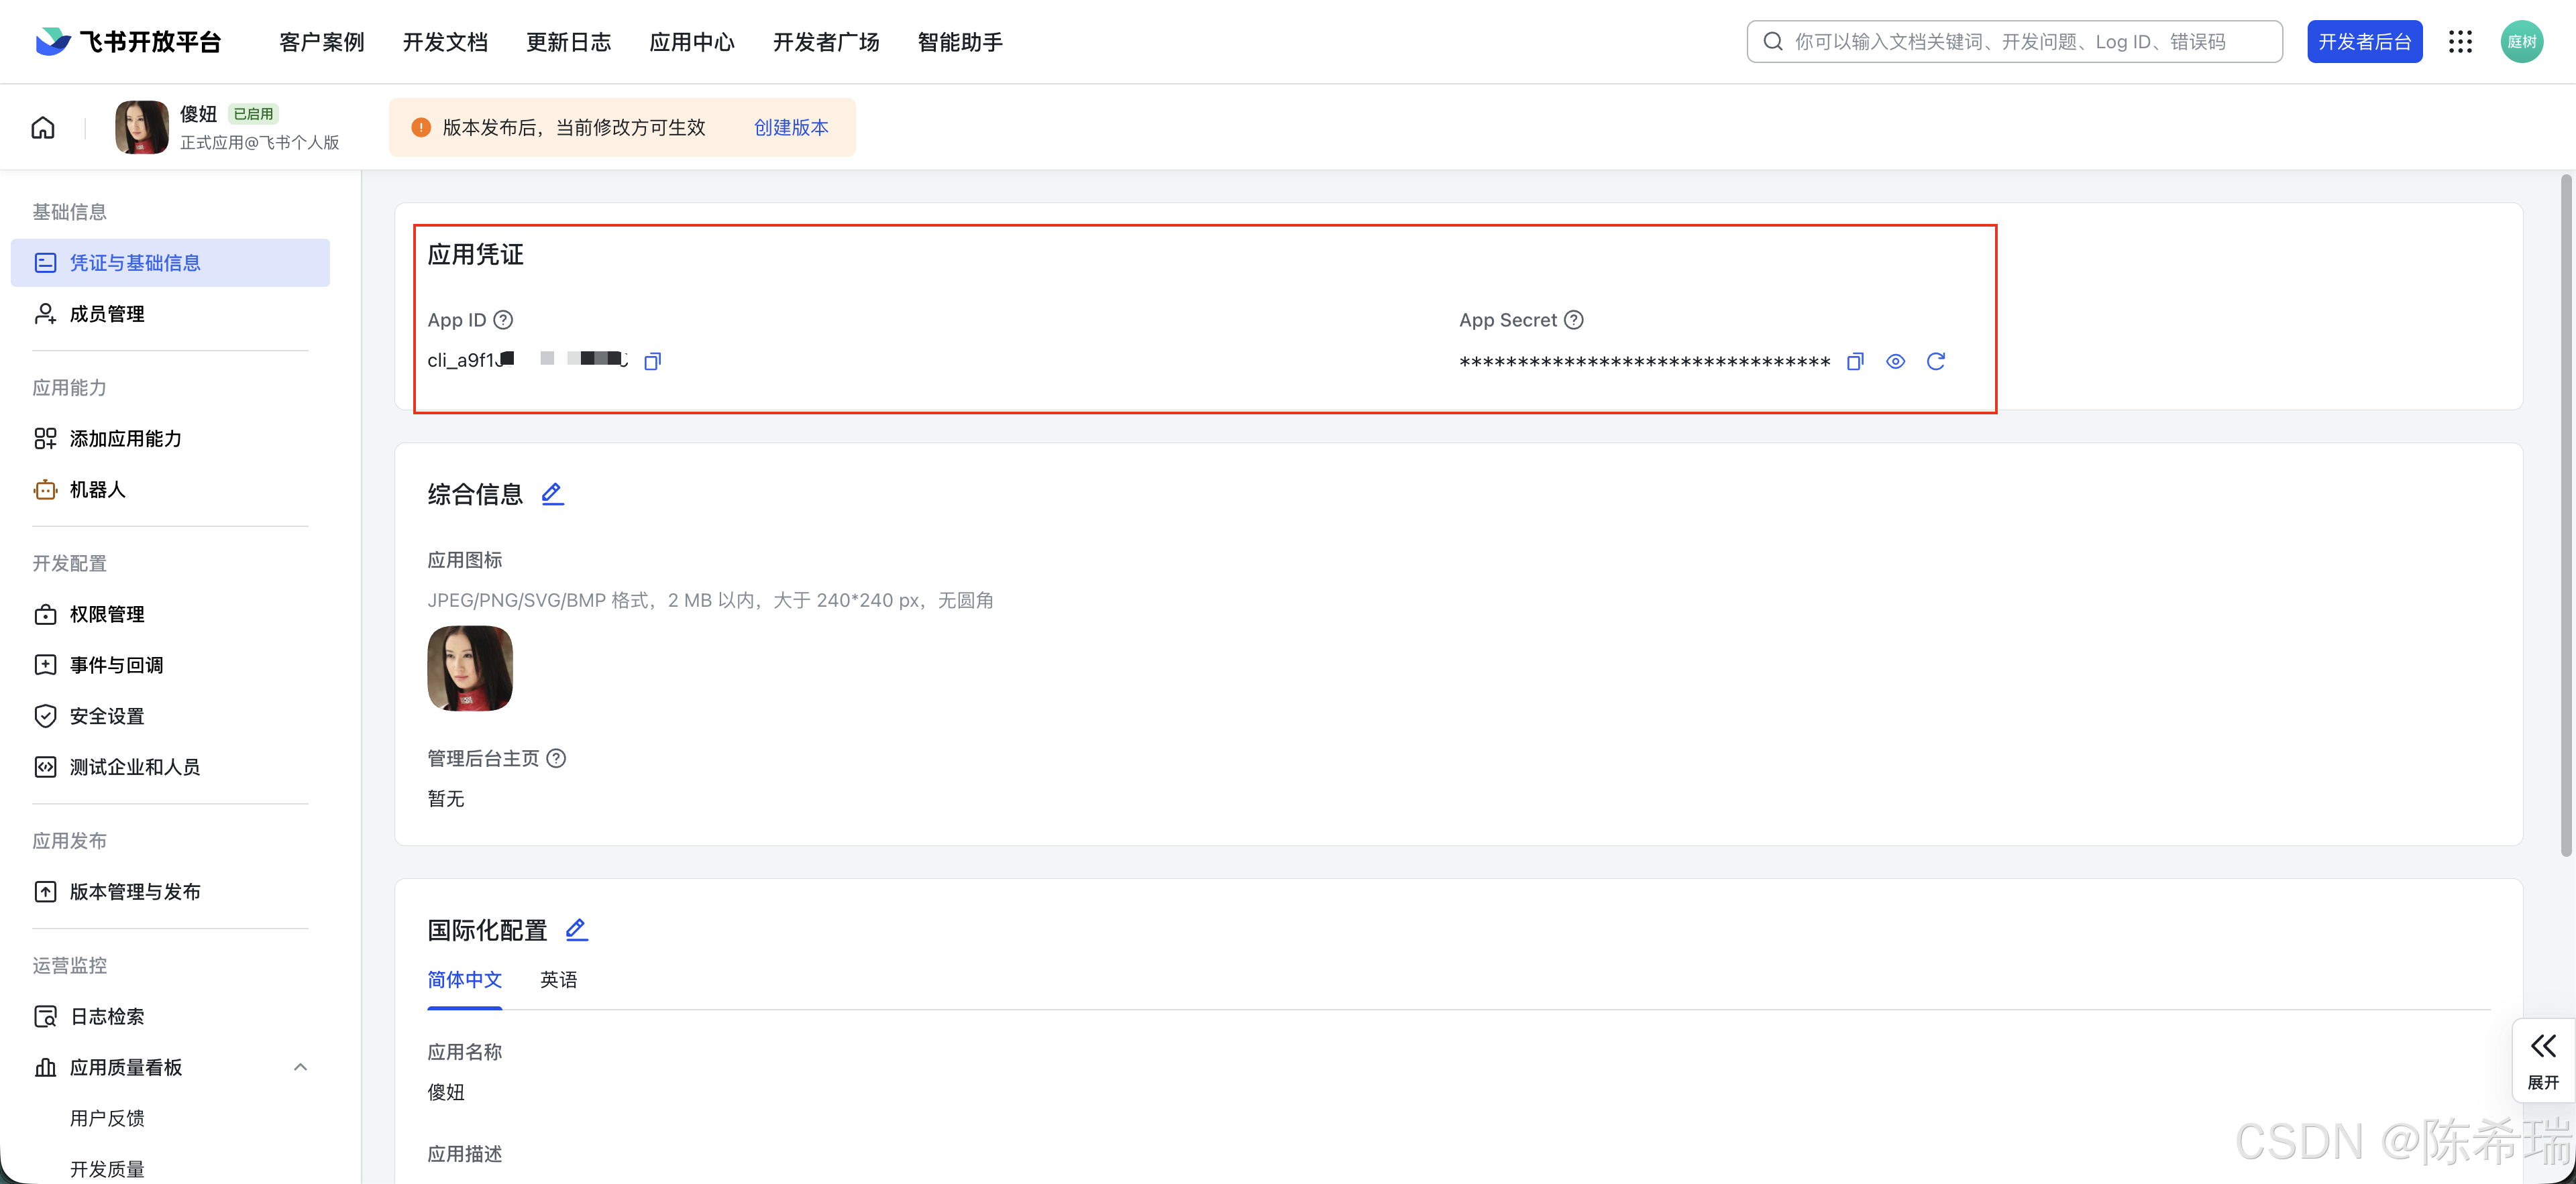
Task: Reveal the App Secret with eye icon
Action: (x=1895, y=361)
